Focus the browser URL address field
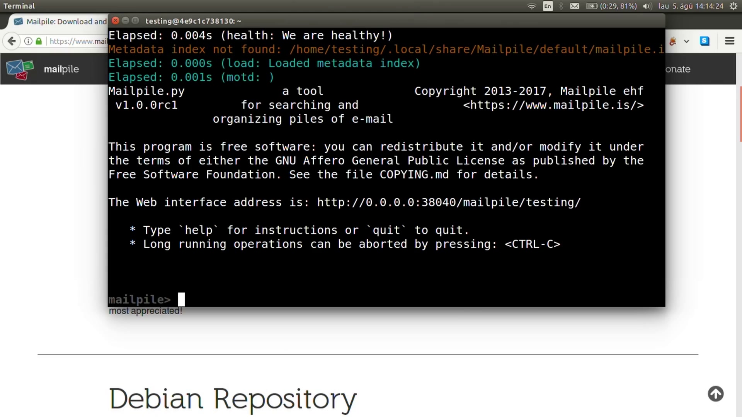 [x=78, y=41]
